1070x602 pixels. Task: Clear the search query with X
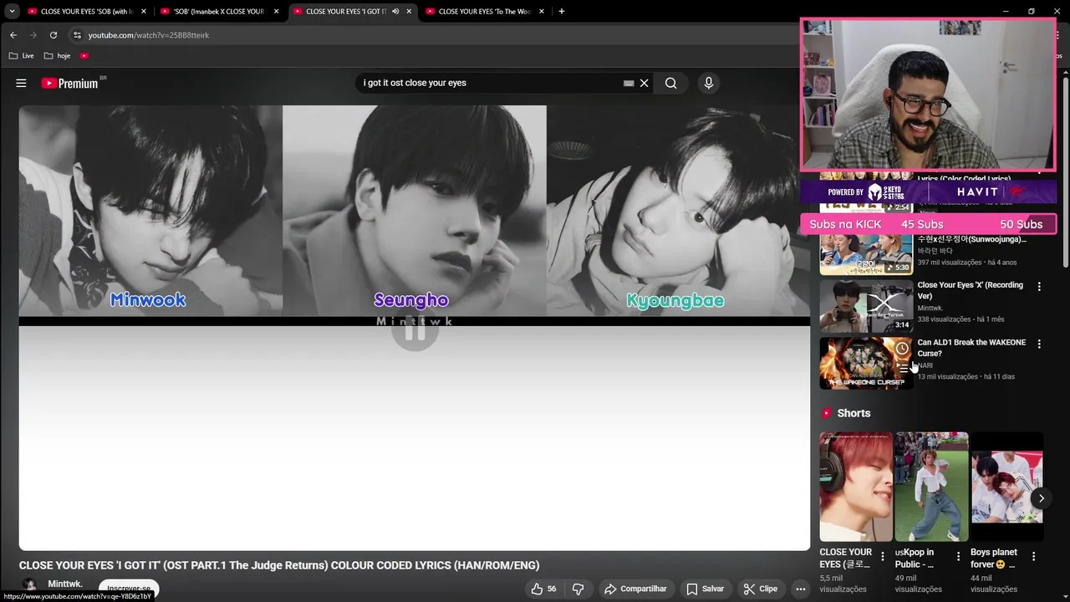pyautogui.click(x=645, y=83)
